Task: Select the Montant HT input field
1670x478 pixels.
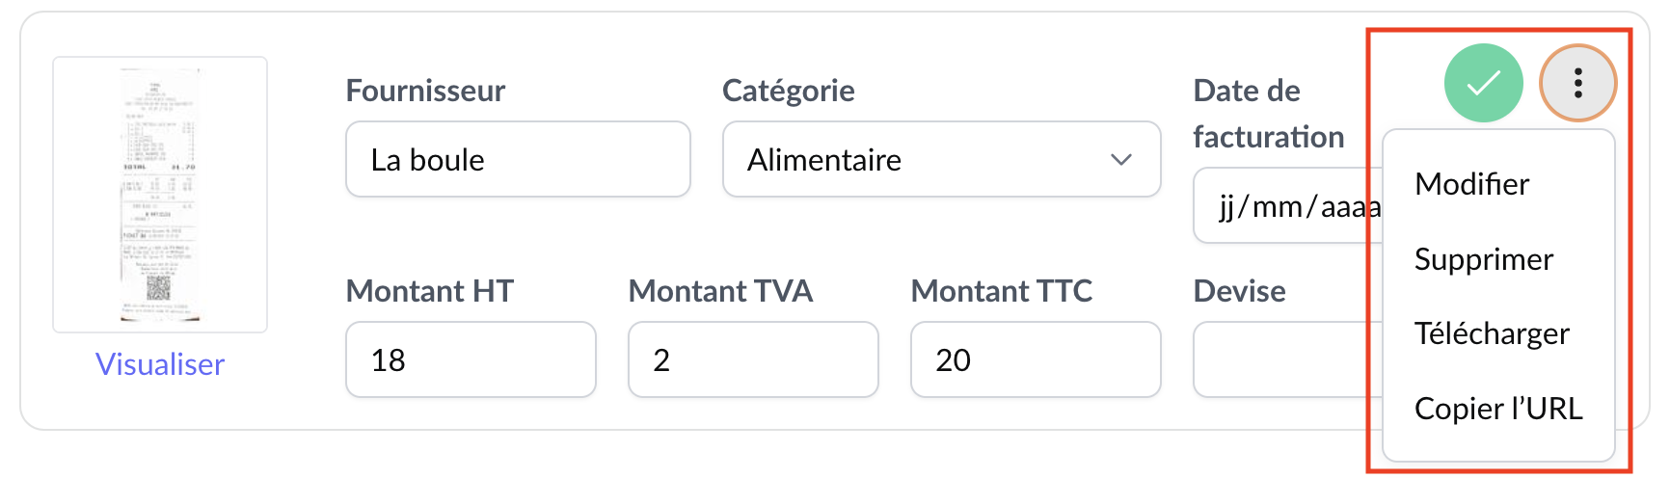Action: coord(471,359)
